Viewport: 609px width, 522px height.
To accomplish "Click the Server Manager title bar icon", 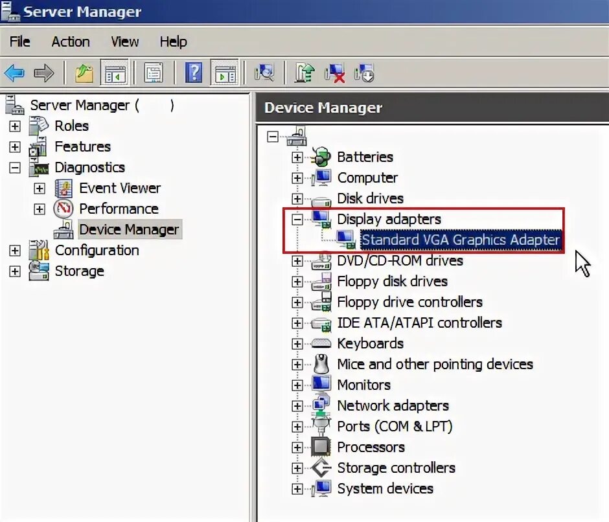I will click(x=10, y=11).
